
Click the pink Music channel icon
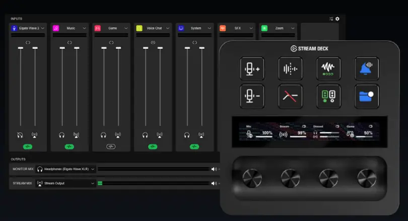56,28
